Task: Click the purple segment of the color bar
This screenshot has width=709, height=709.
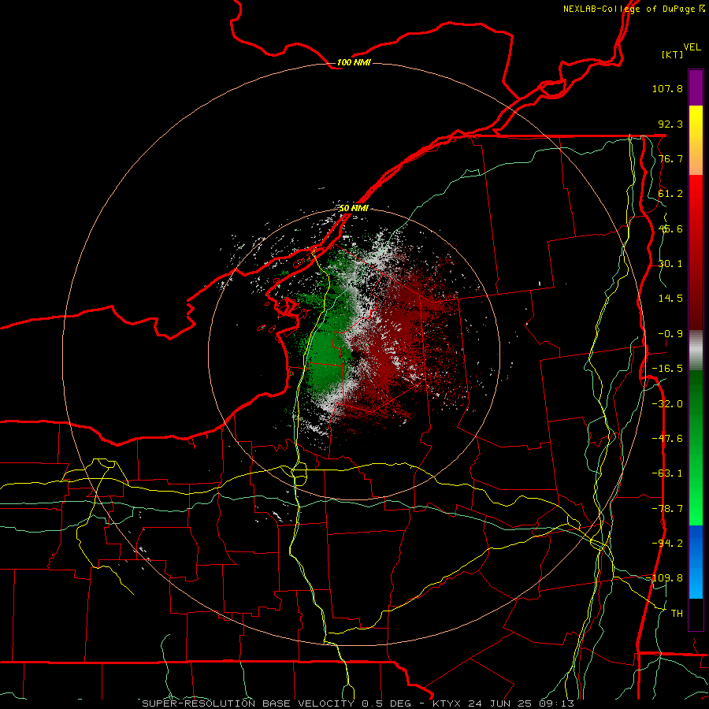Action: 696,87
